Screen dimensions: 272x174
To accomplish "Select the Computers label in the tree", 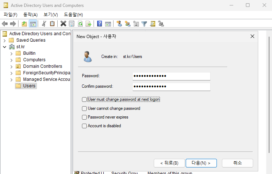I will (x=34, y=60).
